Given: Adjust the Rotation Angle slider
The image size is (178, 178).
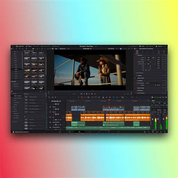Looking at the screenshot, I should pyautogui.click(x=150, y=62).
